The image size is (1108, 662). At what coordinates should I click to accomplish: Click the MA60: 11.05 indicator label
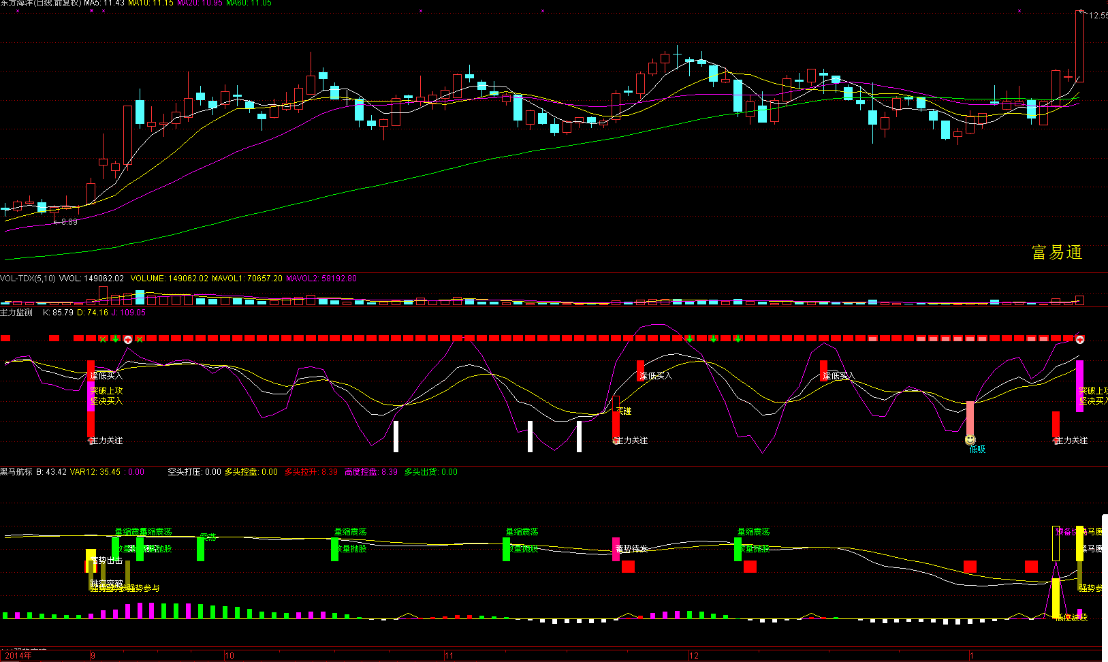(x=249, y=3)
